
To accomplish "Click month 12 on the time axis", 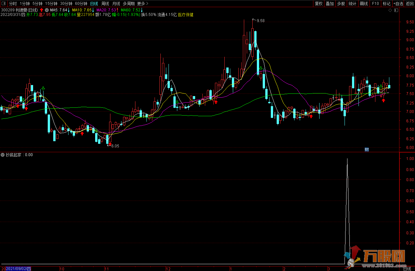I will 168,269.
